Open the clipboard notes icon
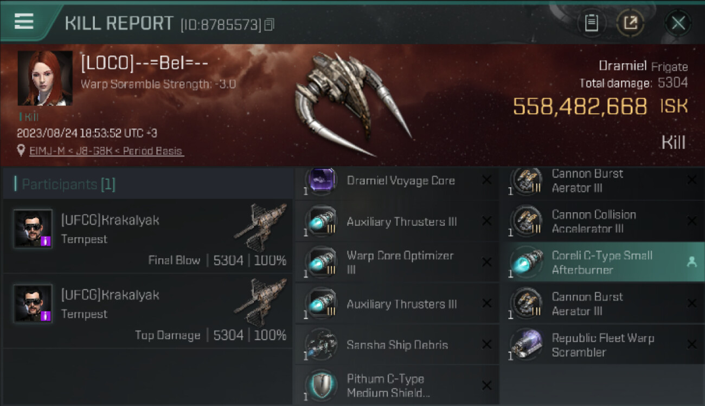 [591, 23]
